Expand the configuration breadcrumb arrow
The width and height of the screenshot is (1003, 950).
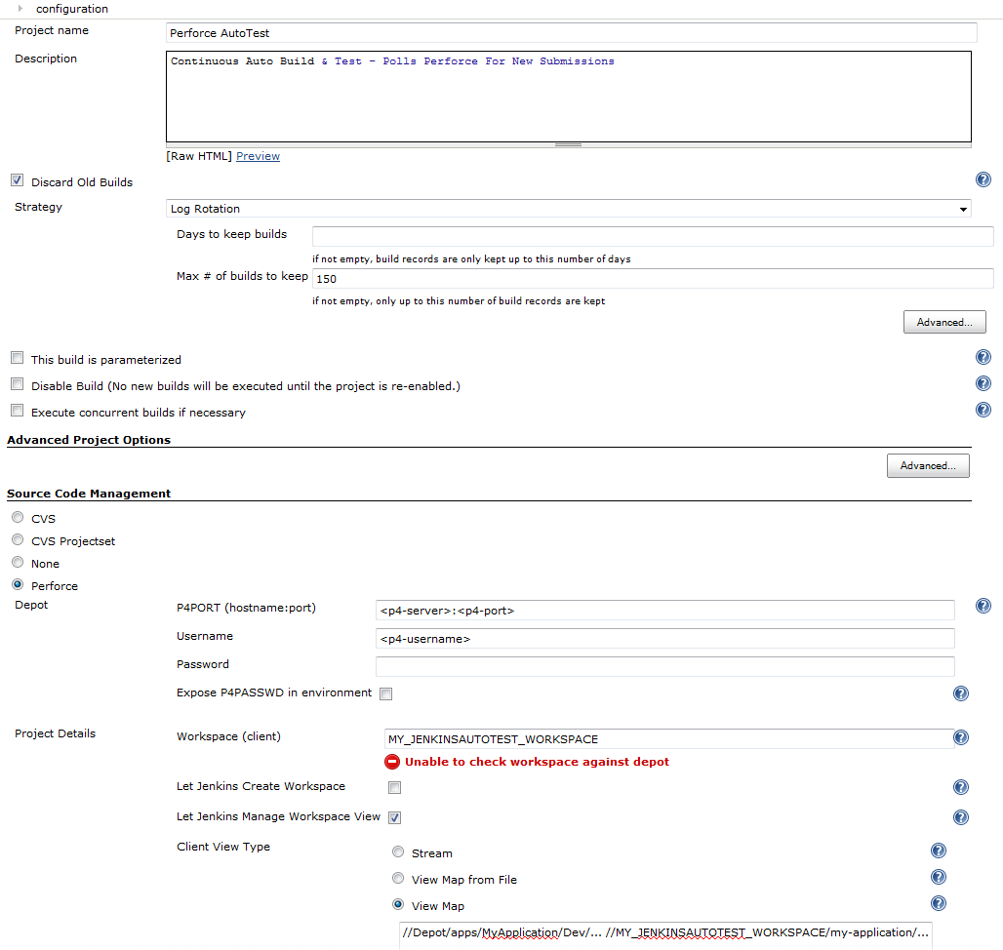click(20, 9)
